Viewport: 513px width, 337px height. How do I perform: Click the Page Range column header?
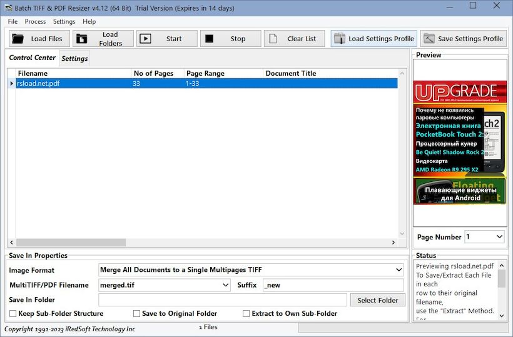[223, 73]
